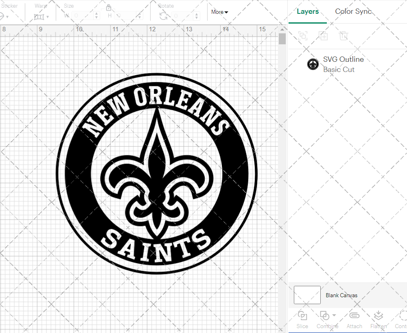Click the Group layers icon
The image size is (407, 333).
click(x=302, y=36)
